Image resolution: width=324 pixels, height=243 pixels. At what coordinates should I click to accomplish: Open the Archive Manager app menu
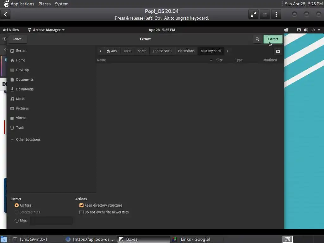coord(46,30)
